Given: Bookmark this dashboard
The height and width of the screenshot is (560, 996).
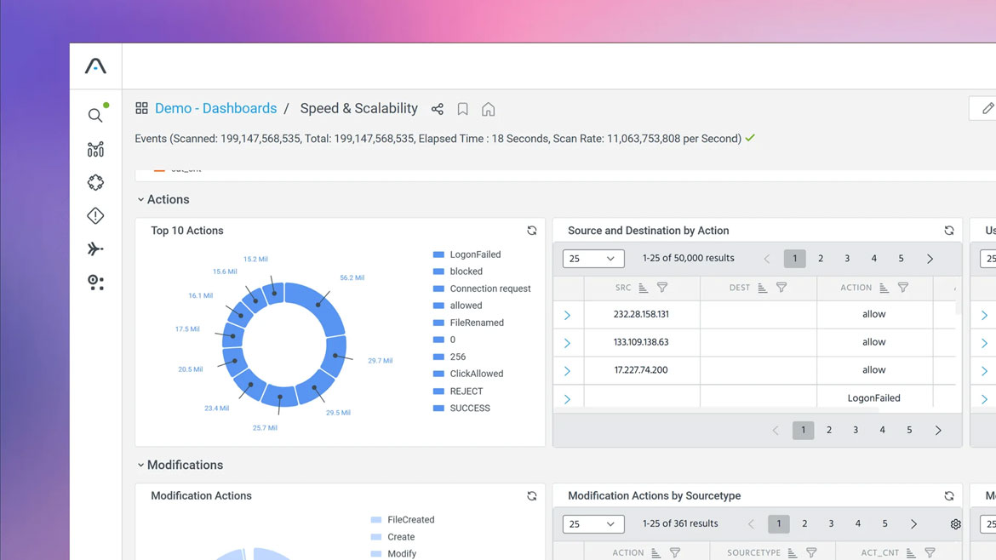Looking at the screenshot, I should click(x=462, y=109).
